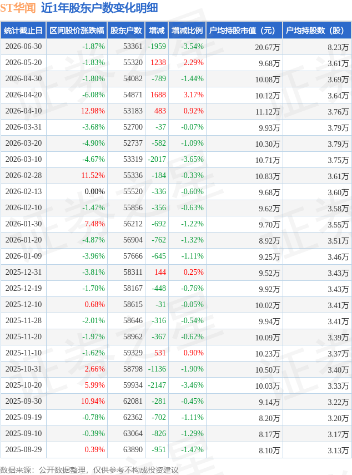The height and width of the screenshot is (475, 352).
Task: Click the ST华闻 title text
Action: click(18, 8)
